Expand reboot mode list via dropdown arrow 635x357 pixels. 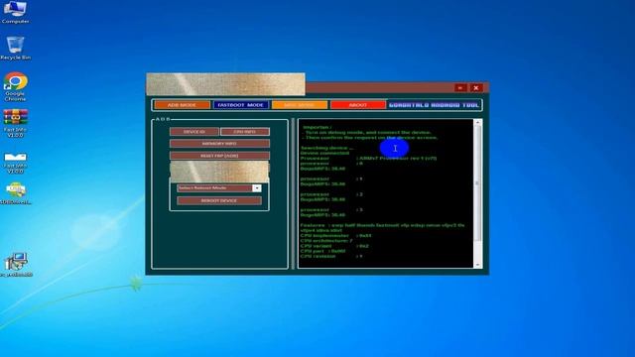pos(257,187)
